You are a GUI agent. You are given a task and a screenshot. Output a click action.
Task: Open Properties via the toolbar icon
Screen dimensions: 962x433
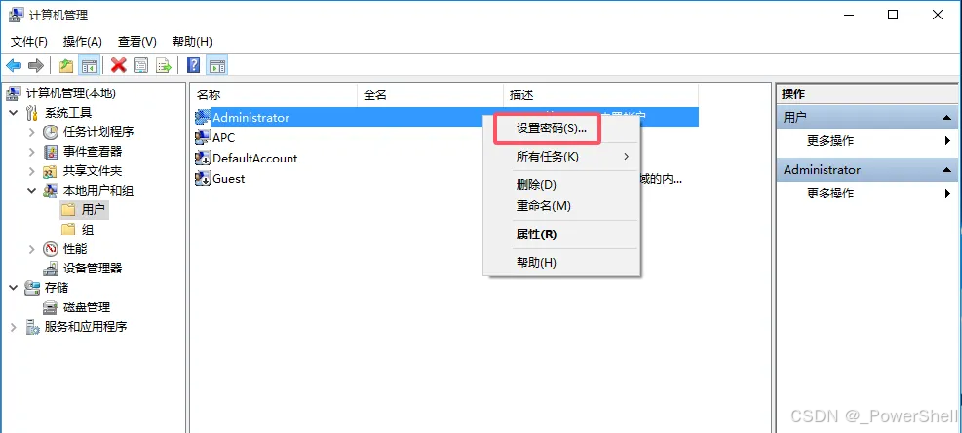[x=141, y=65]
